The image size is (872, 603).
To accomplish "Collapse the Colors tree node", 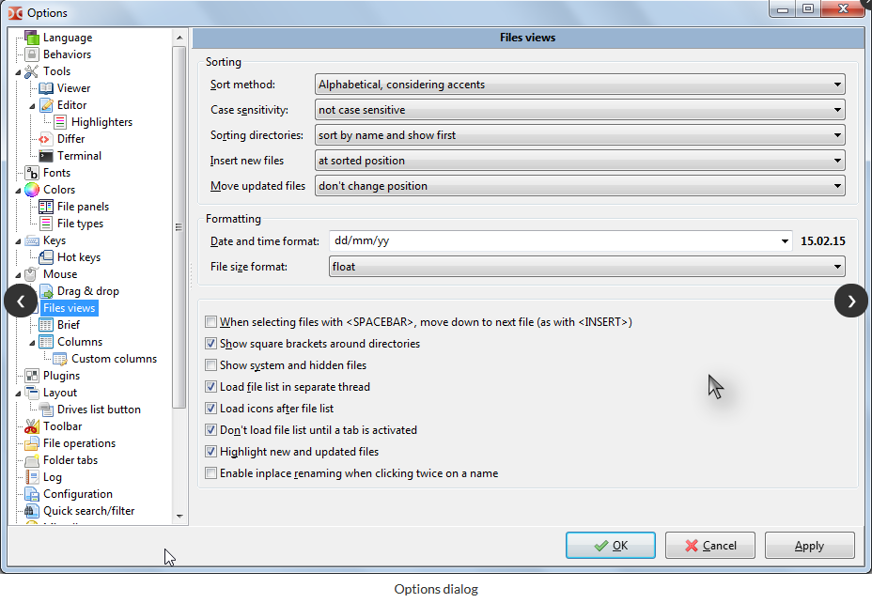I will [x=19, y=191].
